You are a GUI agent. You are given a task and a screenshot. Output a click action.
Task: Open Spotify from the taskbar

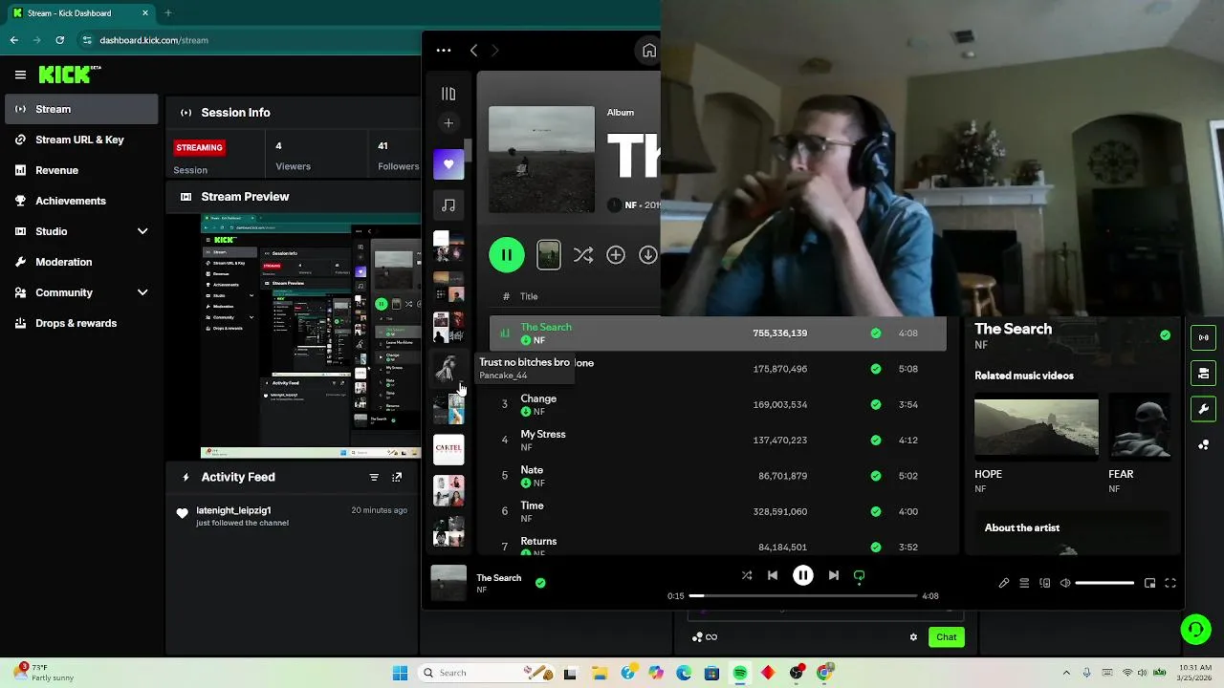[x=740, y=673]
